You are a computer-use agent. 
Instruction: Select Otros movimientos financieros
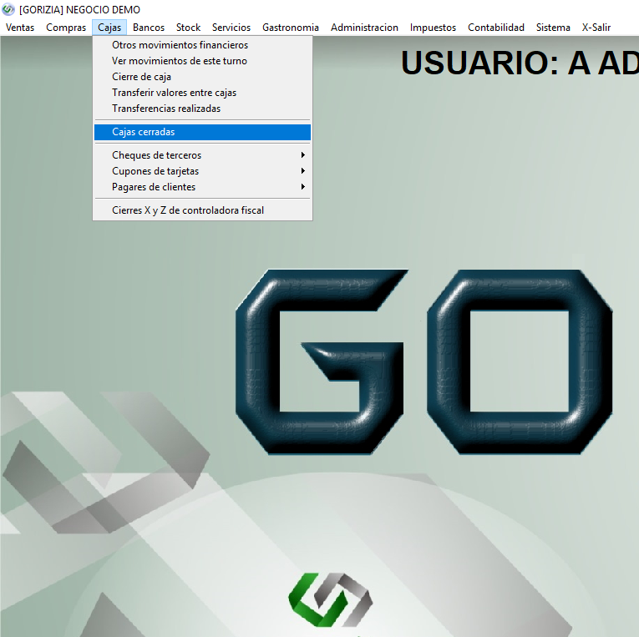point(202,45)
